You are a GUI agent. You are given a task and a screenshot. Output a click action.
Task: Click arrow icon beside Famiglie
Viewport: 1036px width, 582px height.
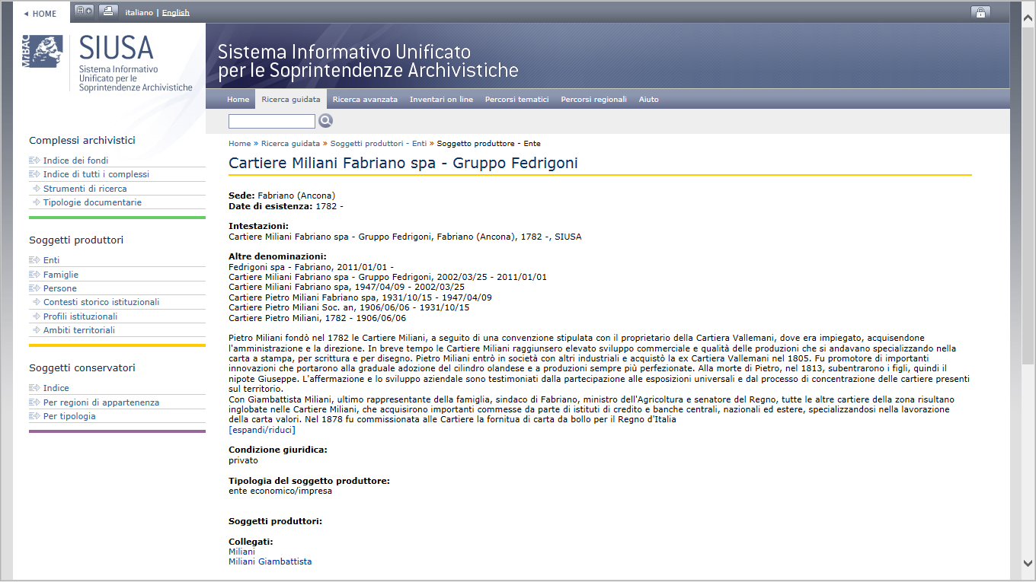(x=34, y=275)
